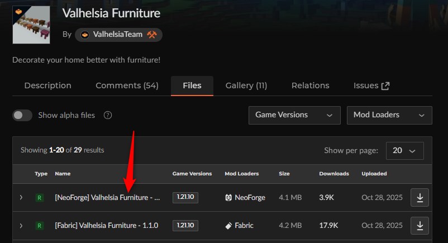
Task: Click the 3.9K downloads value
Action: [x=326, y=198]
